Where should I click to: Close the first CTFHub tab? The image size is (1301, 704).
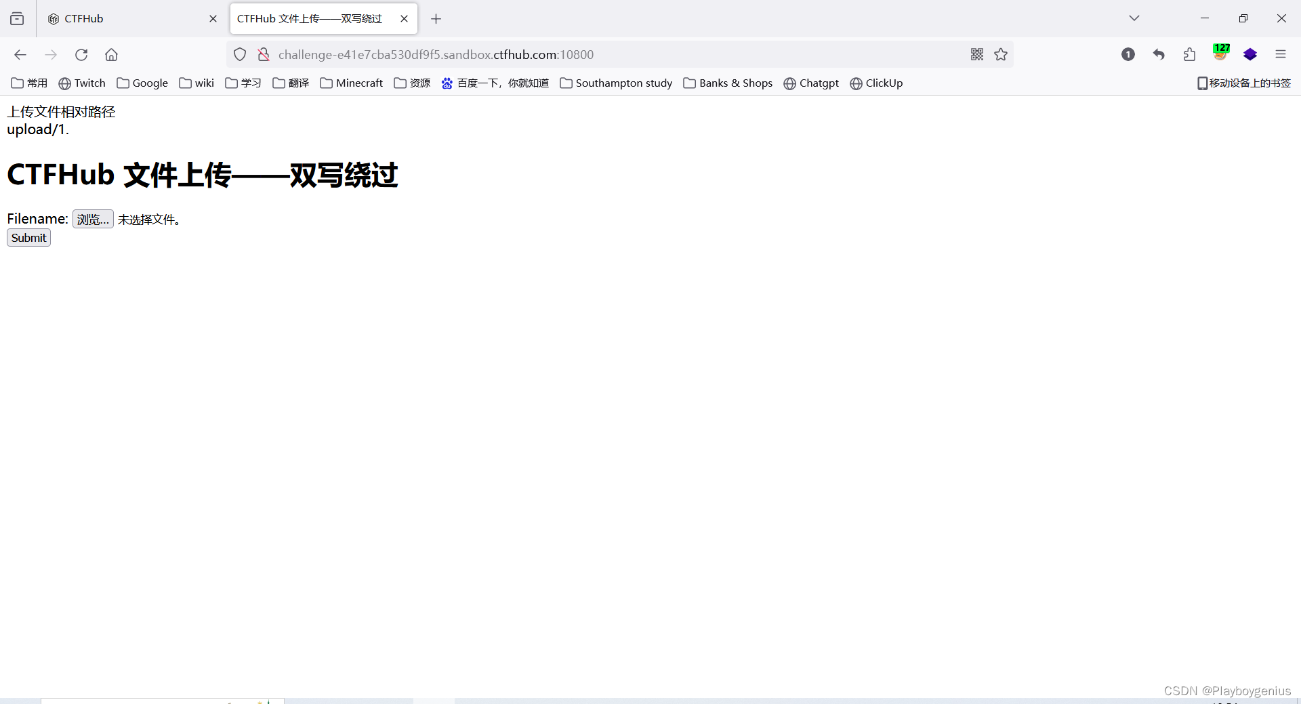coord(213,19)
